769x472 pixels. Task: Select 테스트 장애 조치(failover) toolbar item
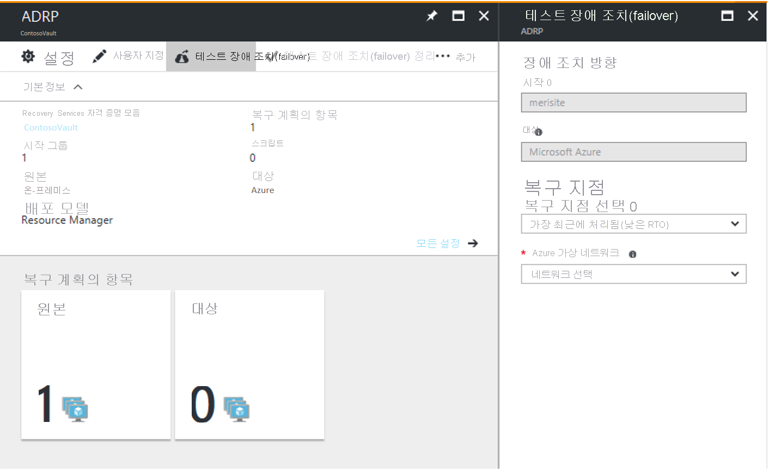[x=211, y=57]
